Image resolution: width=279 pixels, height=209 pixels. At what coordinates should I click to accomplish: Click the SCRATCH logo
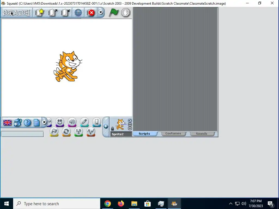pos(16,13)
